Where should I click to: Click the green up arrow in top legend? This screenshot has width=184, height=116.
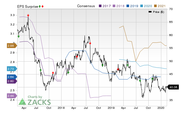pyautogui.click(x=40, y=6)
